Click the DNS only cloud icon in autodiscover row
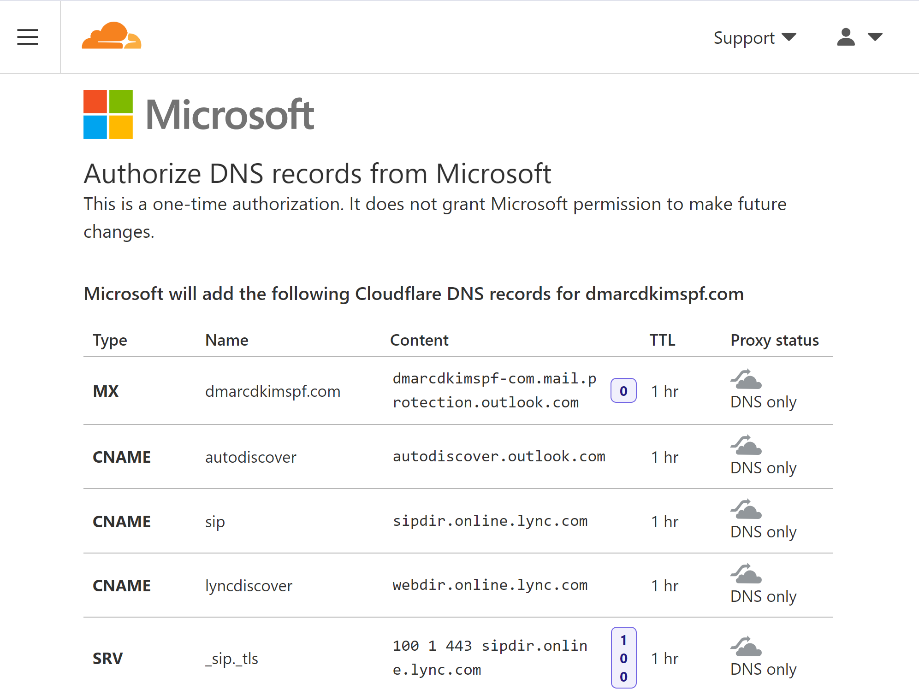Viewport: 919px width, 689px height. (x=746, y=445)
